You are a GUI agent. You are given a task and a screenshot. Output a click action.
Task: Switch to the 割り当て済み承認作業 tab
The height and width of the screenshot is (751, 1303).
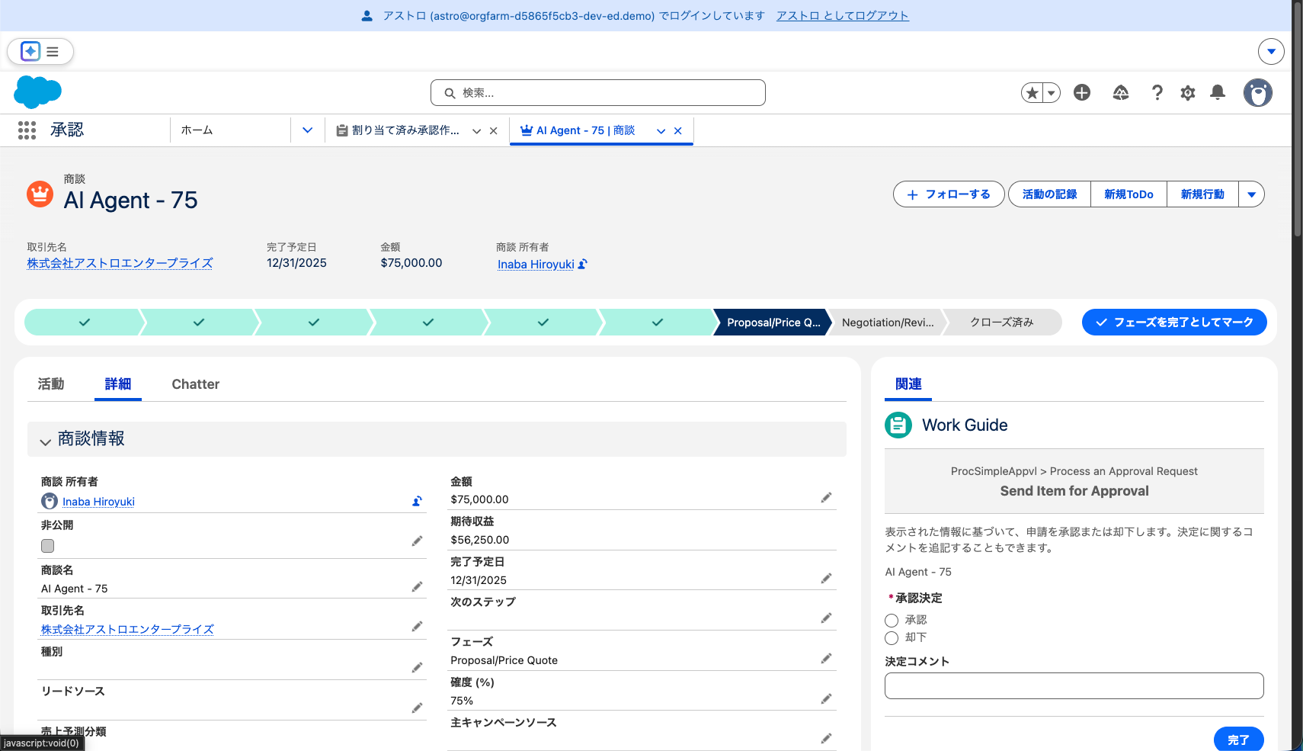(405, 130)
